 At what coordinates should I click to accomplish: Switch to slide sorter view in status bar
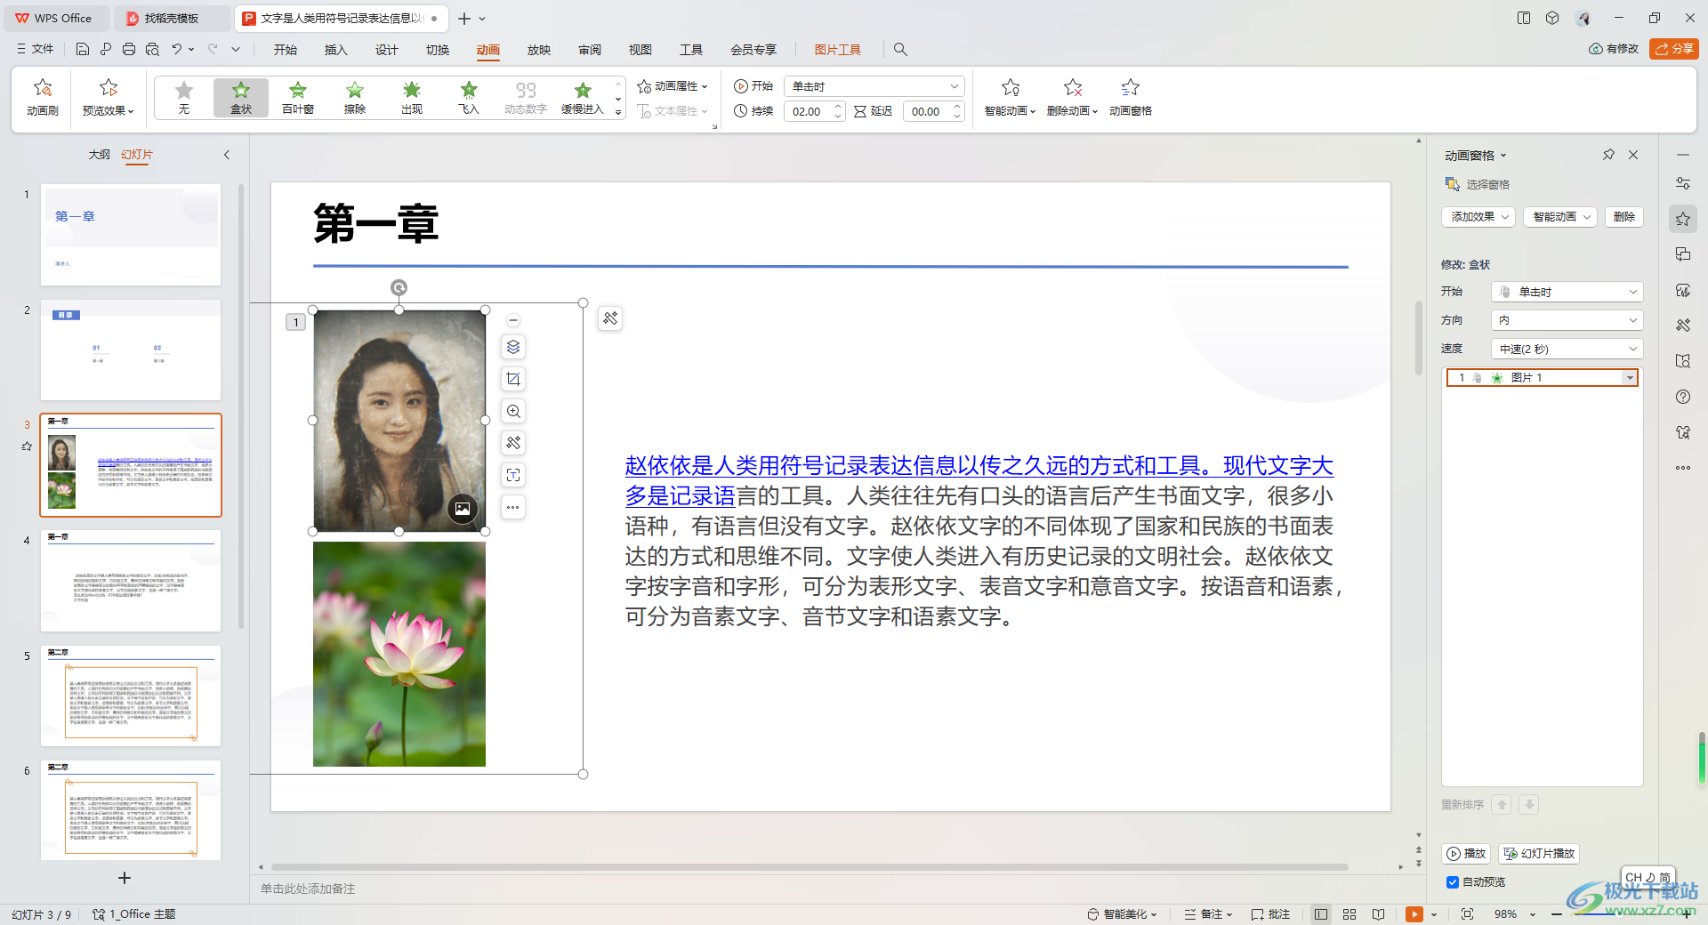click(x=1349, y=914)
